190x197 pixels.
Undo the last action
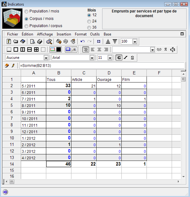click(x=83, y=41)
